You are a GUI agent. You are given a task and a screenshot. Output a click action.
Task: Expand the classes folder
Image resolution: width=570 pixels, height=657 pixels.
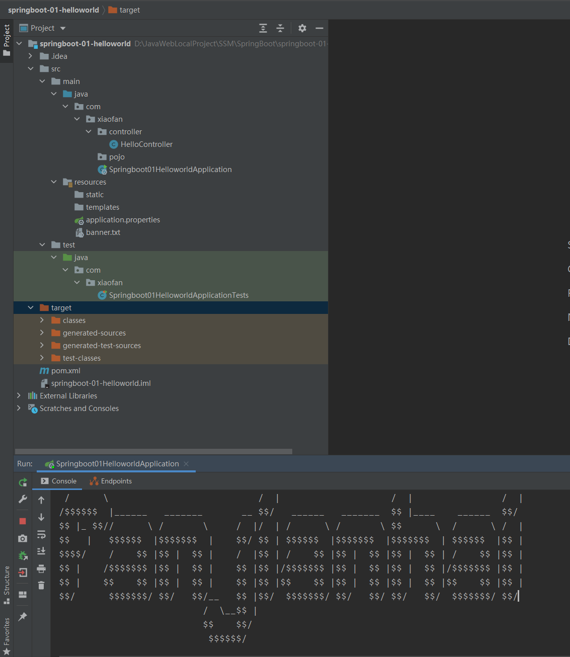coord(42,320)
